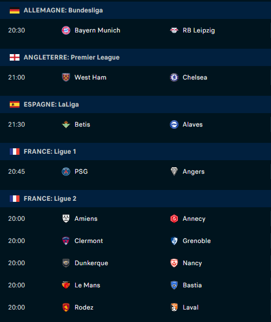Open the Rodez vs Laval match row

(135, 307)
